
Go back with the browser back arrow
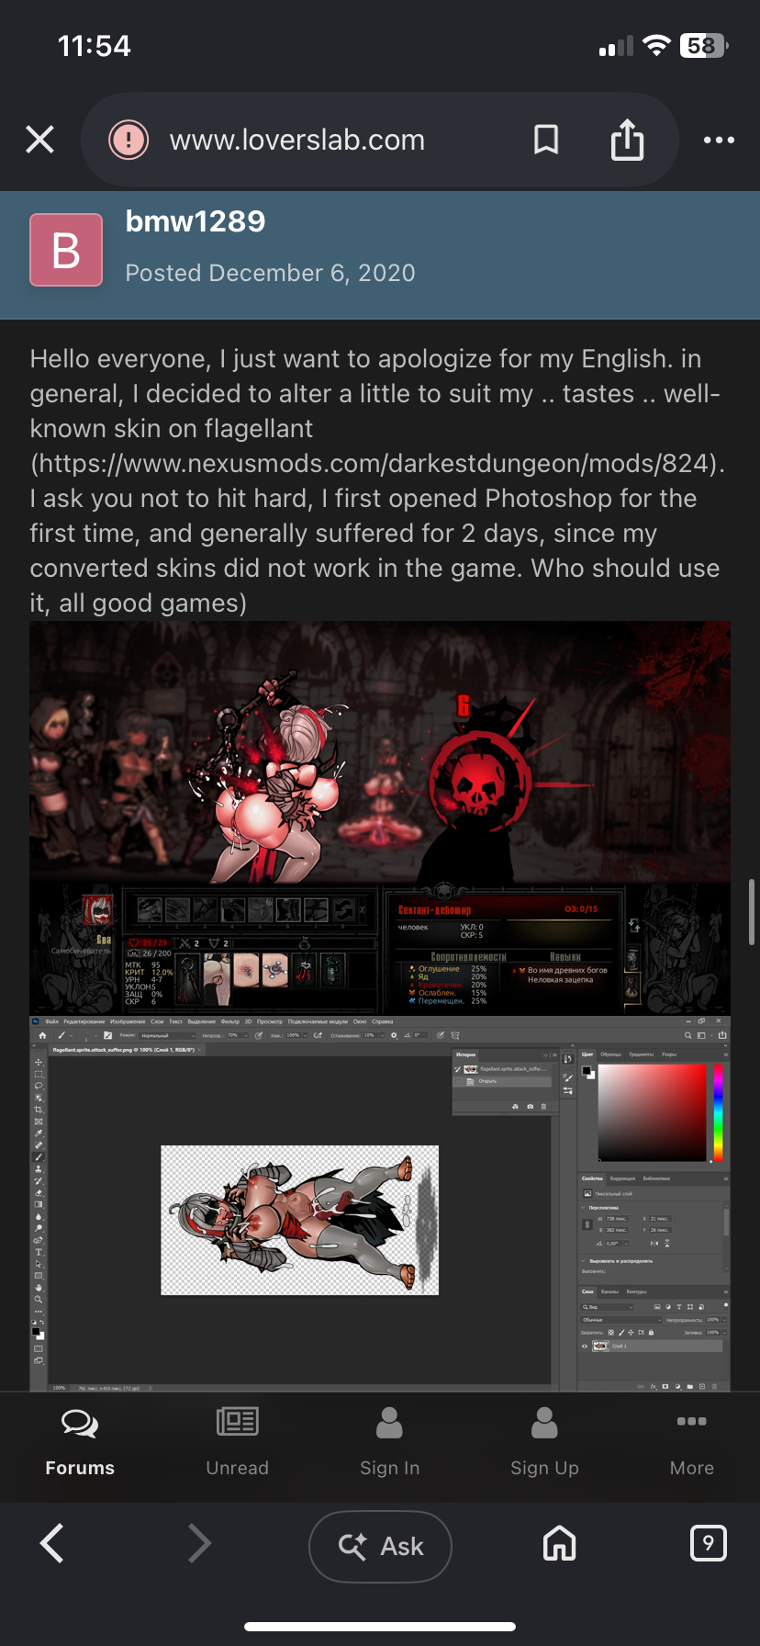[x=52, y=1543]
